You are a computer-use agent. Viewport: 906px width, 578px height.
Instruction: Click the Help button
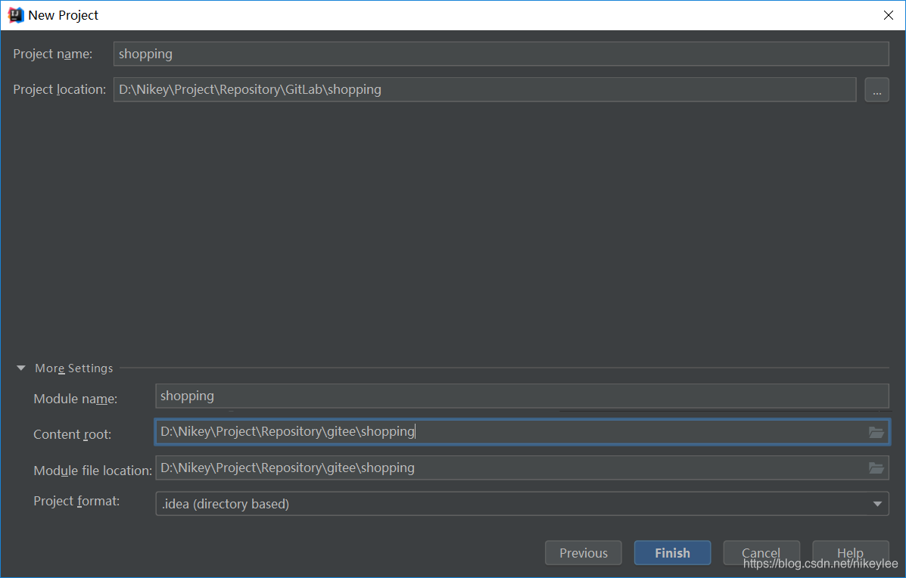(851, 552)
